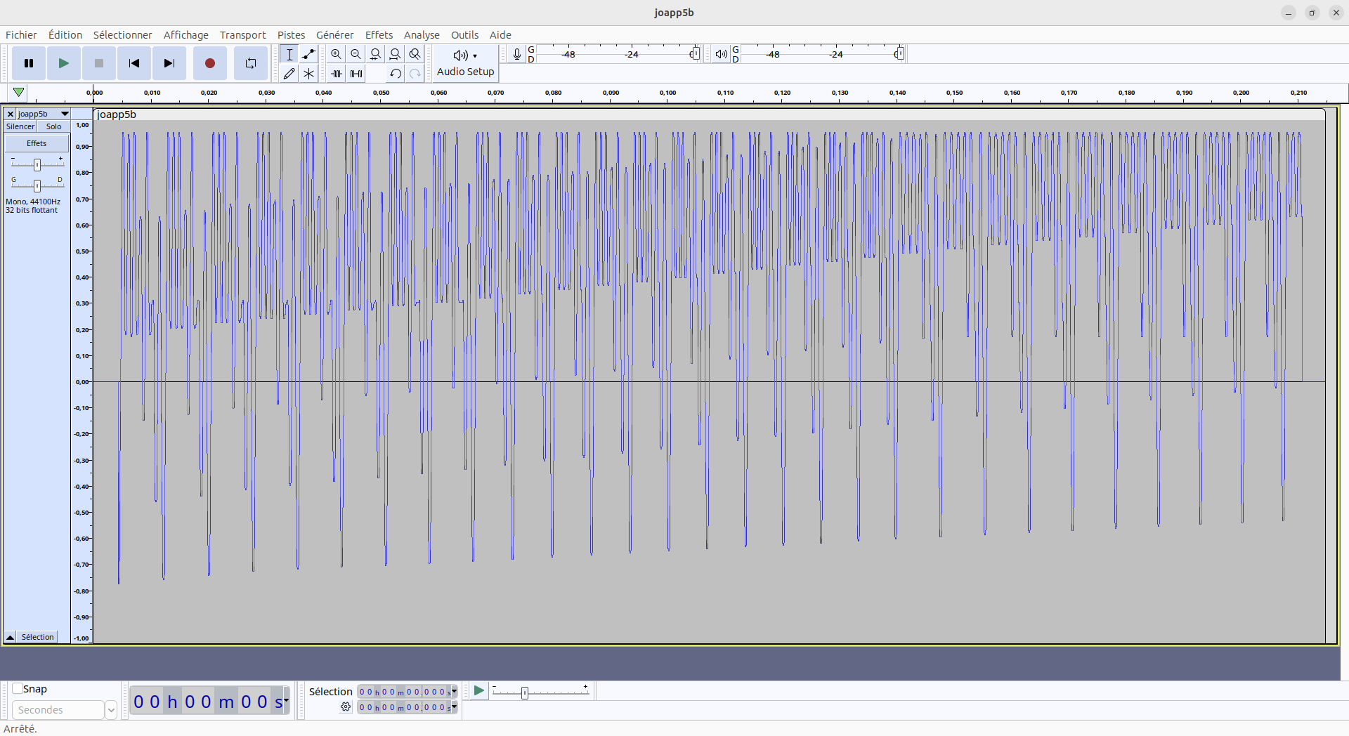Image resolution: width=1349 pixels, height=736 pixels.
Task: Open the joapp5b track name dropdown
Action: [x=65, y=114]
